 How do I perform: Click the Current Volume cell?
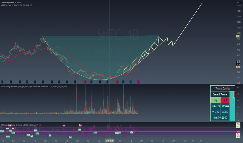point(220,94)
